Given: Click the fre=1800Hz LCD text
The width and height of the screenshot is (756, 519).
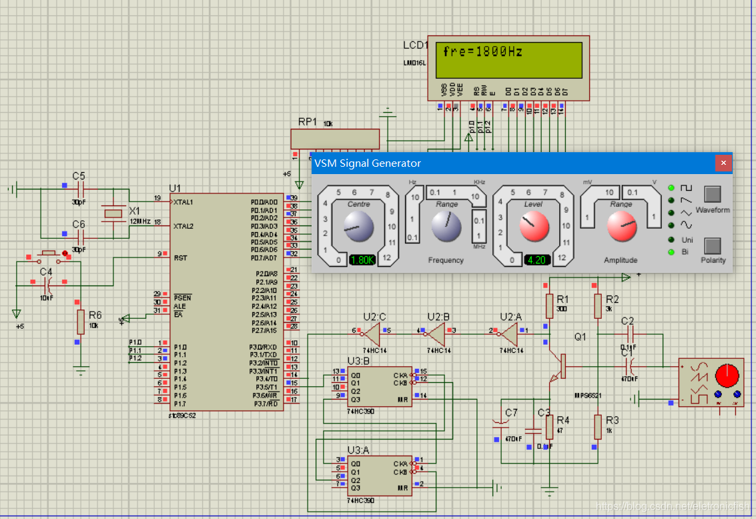Looking at the screenshot, I should point(482,51).
